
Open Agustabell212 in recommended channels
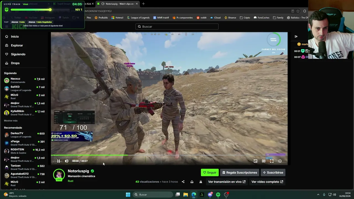click(24, 176)
